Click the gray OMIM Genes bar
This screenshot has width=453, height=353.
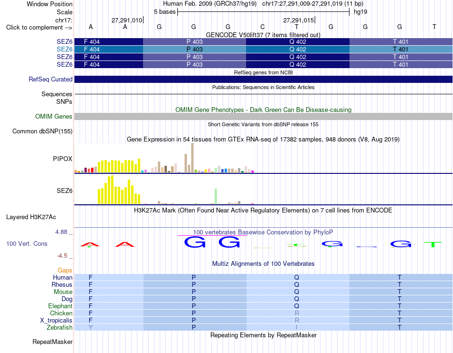264,116
